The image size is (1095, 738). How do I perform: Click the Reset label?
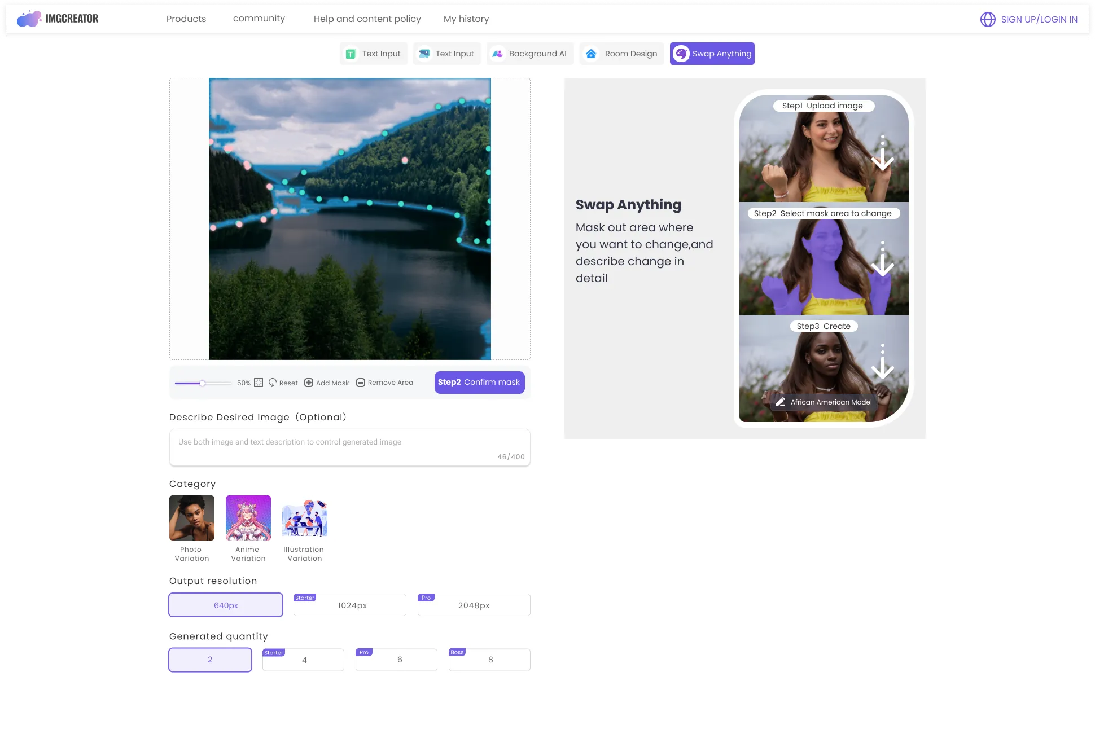point(288,383)
